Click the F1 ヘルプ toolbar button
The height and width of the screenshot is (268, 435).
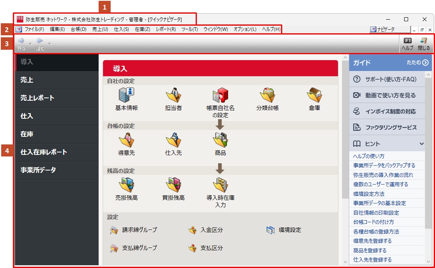coord(407,44)
